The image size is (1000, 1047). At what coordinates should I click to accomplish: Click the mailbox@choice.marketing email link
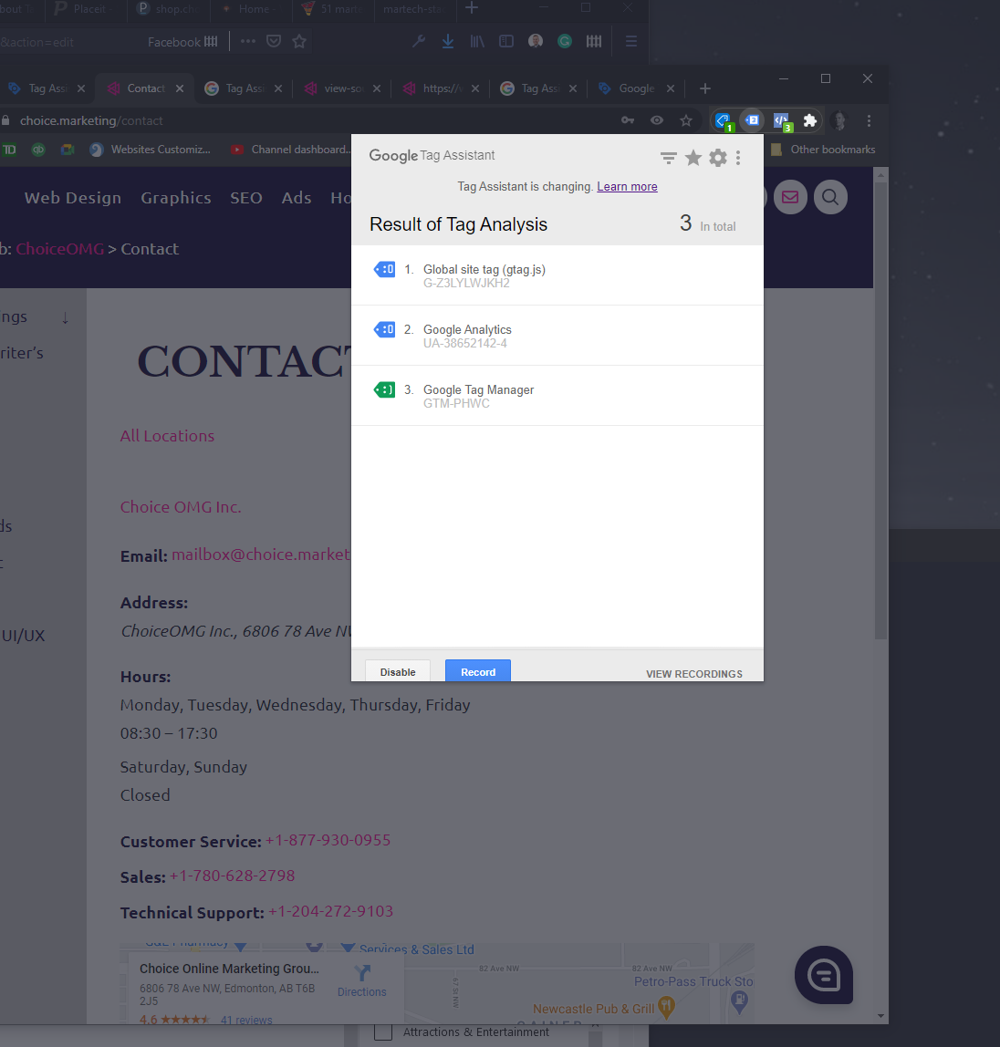(x=261, y=555)
